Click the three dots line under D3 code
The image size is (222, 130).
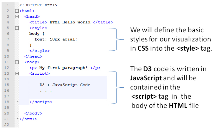tap(46, 91)
